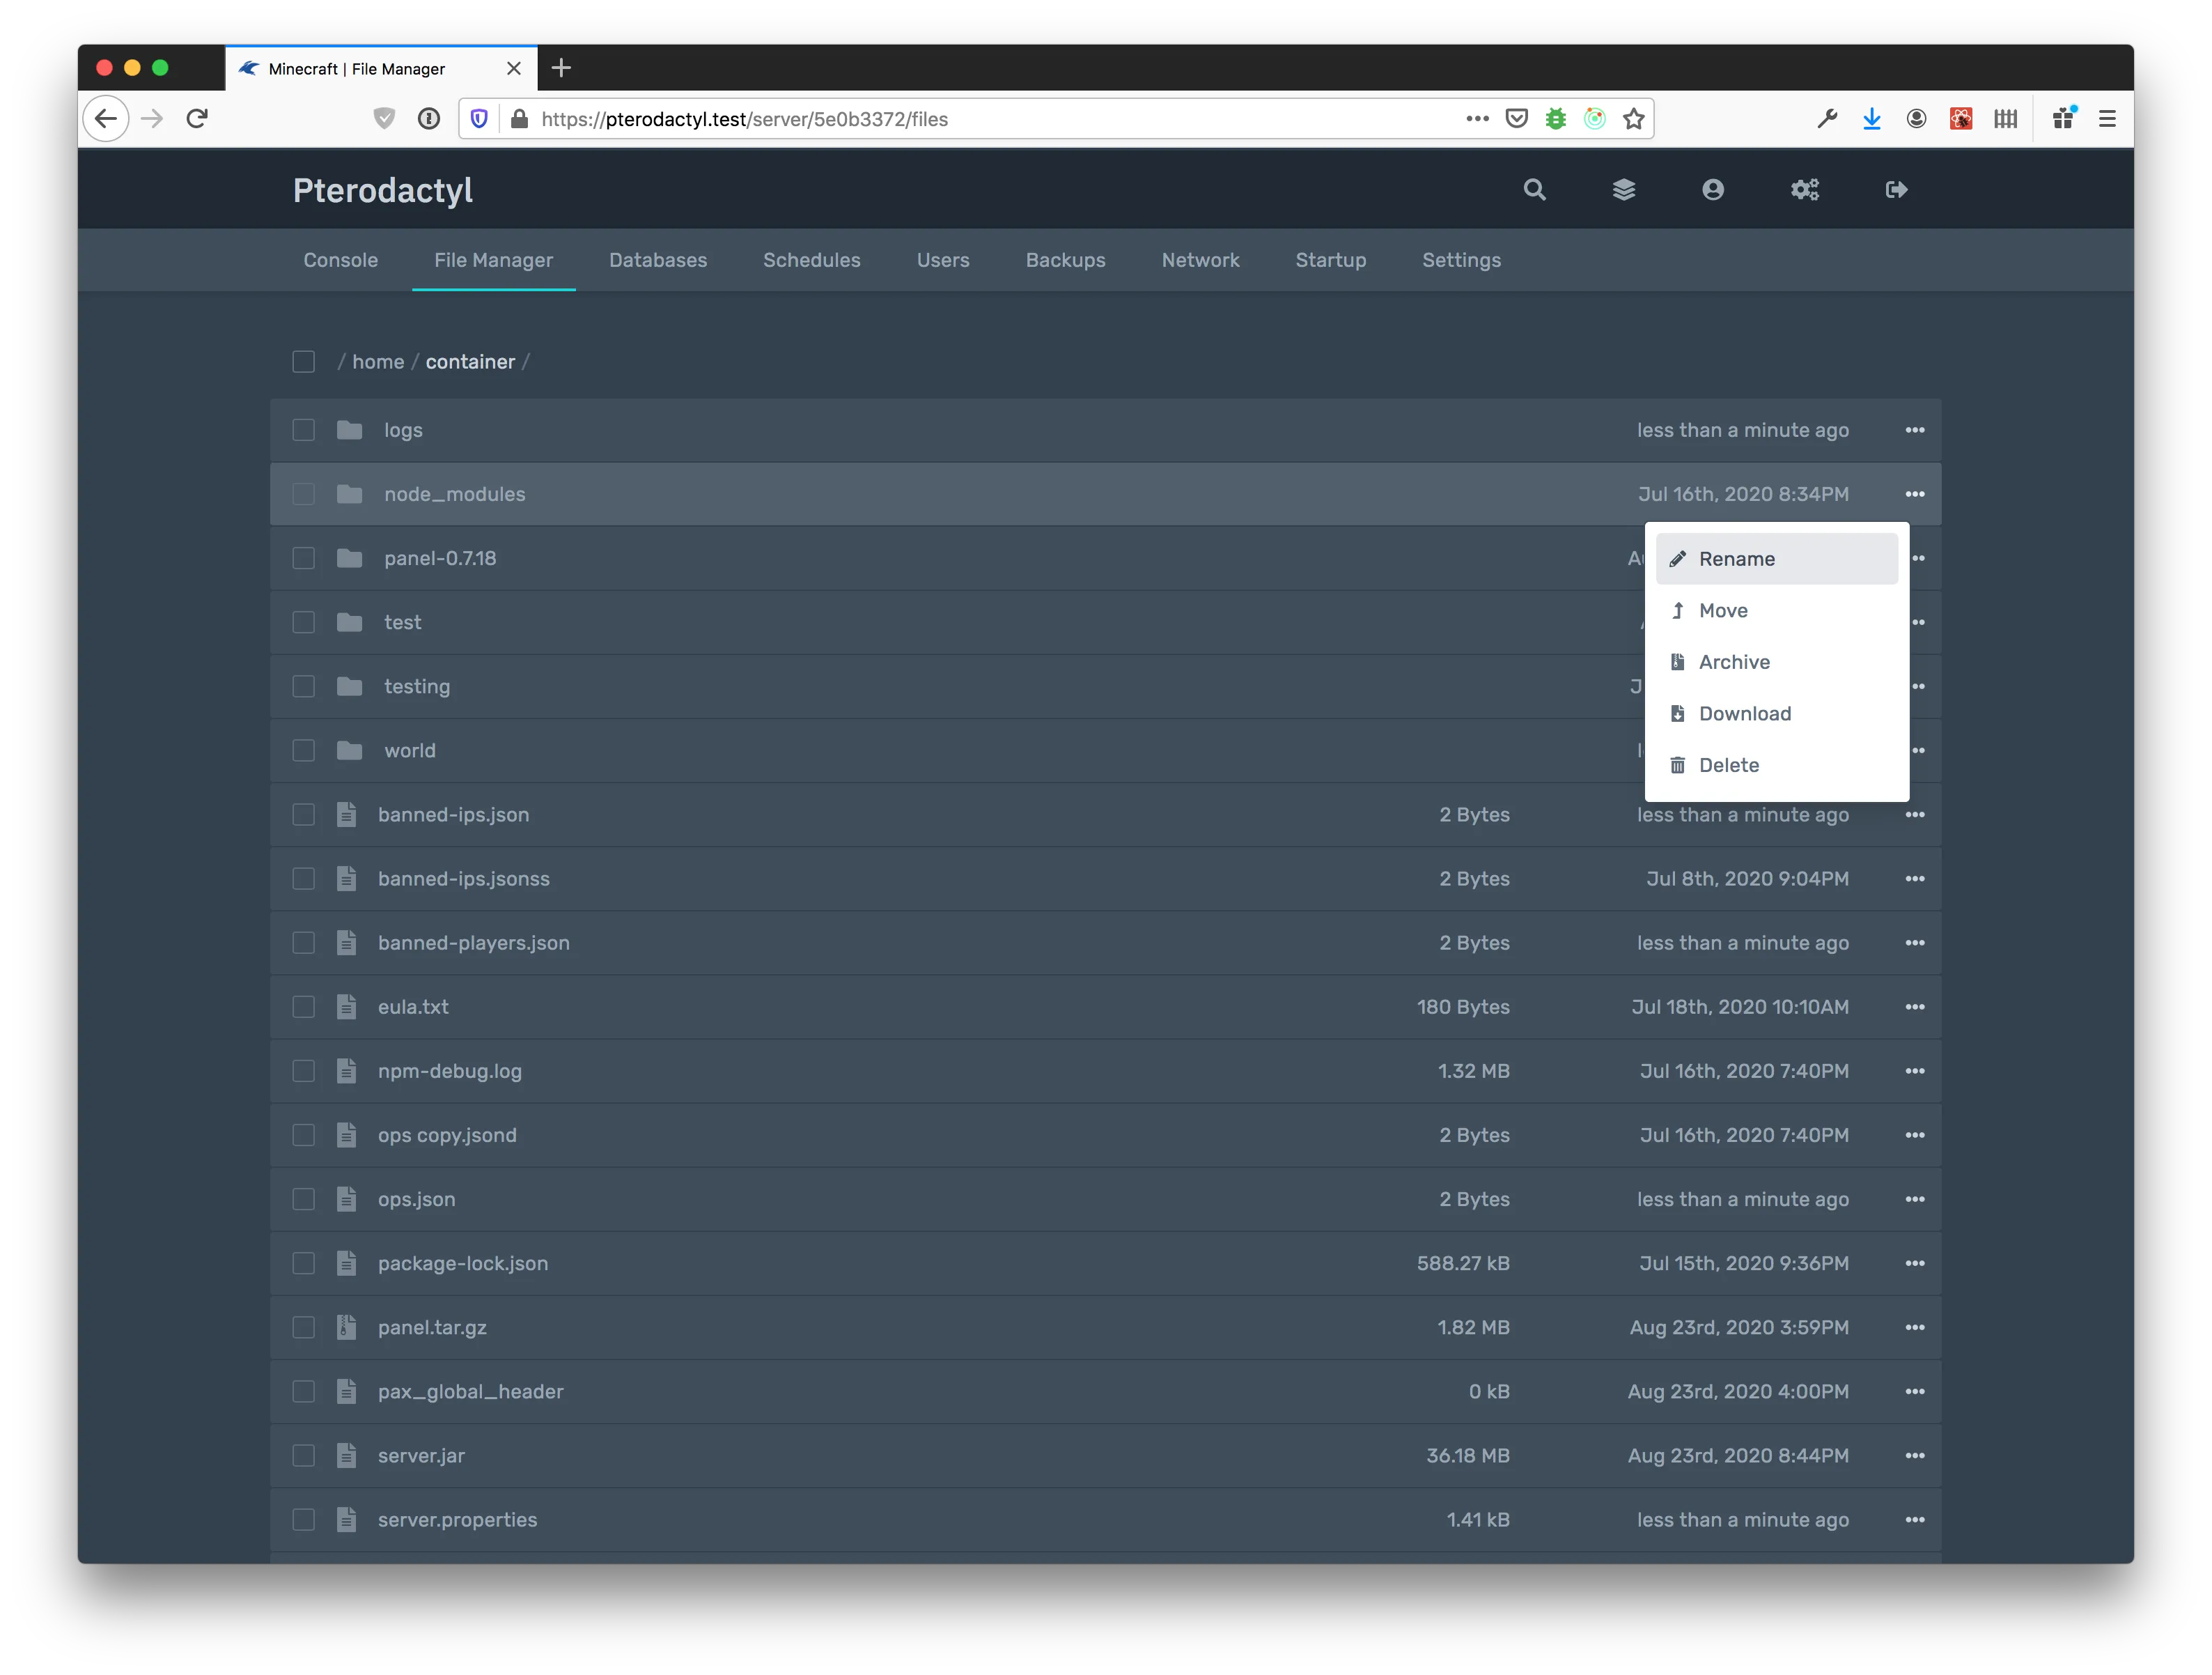This screenshot has width=2212, height=1675.
Task: Check the node_modules checkbox
Action: click(x=304, y=493)
